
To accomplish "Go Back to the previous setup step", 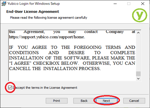I will [x=84, y=101].
